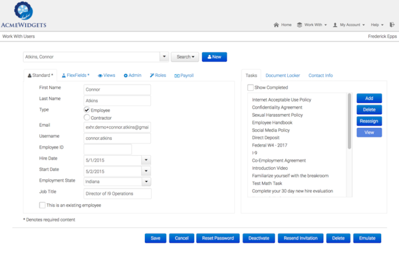The width and height of the screenshot is (399, 254).
Task: Check This is an existing employee
Action: [43, 205]
